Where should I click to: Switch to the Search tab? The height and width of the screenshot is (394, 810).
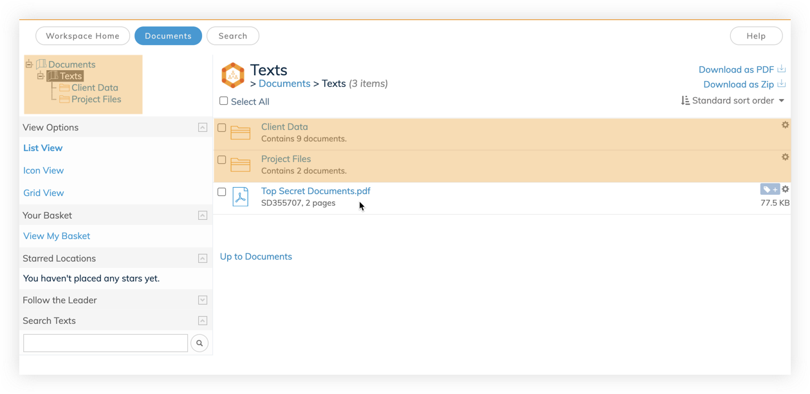(233, 36)
